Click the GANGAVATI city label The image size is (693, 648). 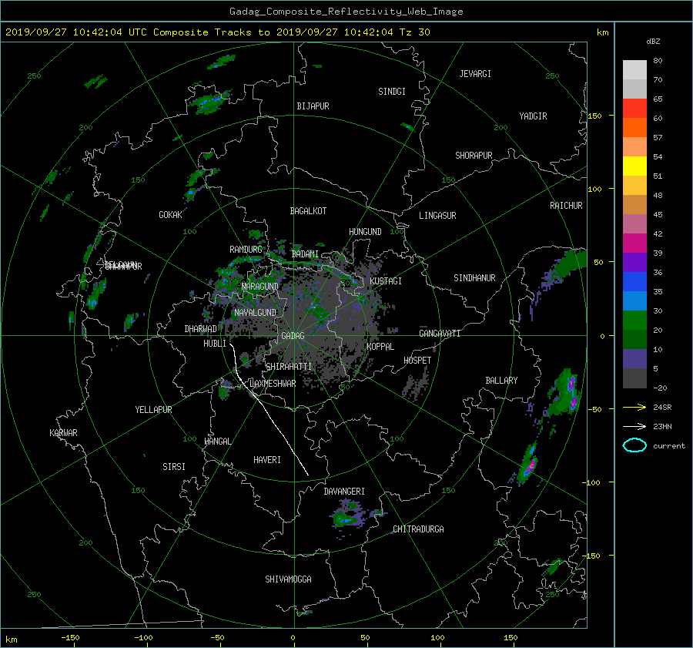click(440, 333)
